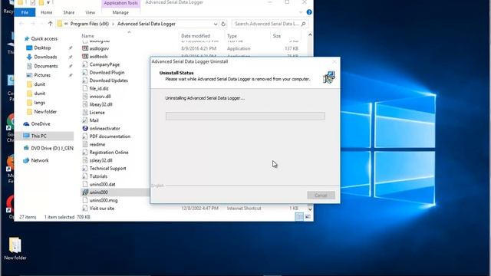Select the Registration Online shortcut
This screenshot has width=491, height=276.
click(109, 153)
